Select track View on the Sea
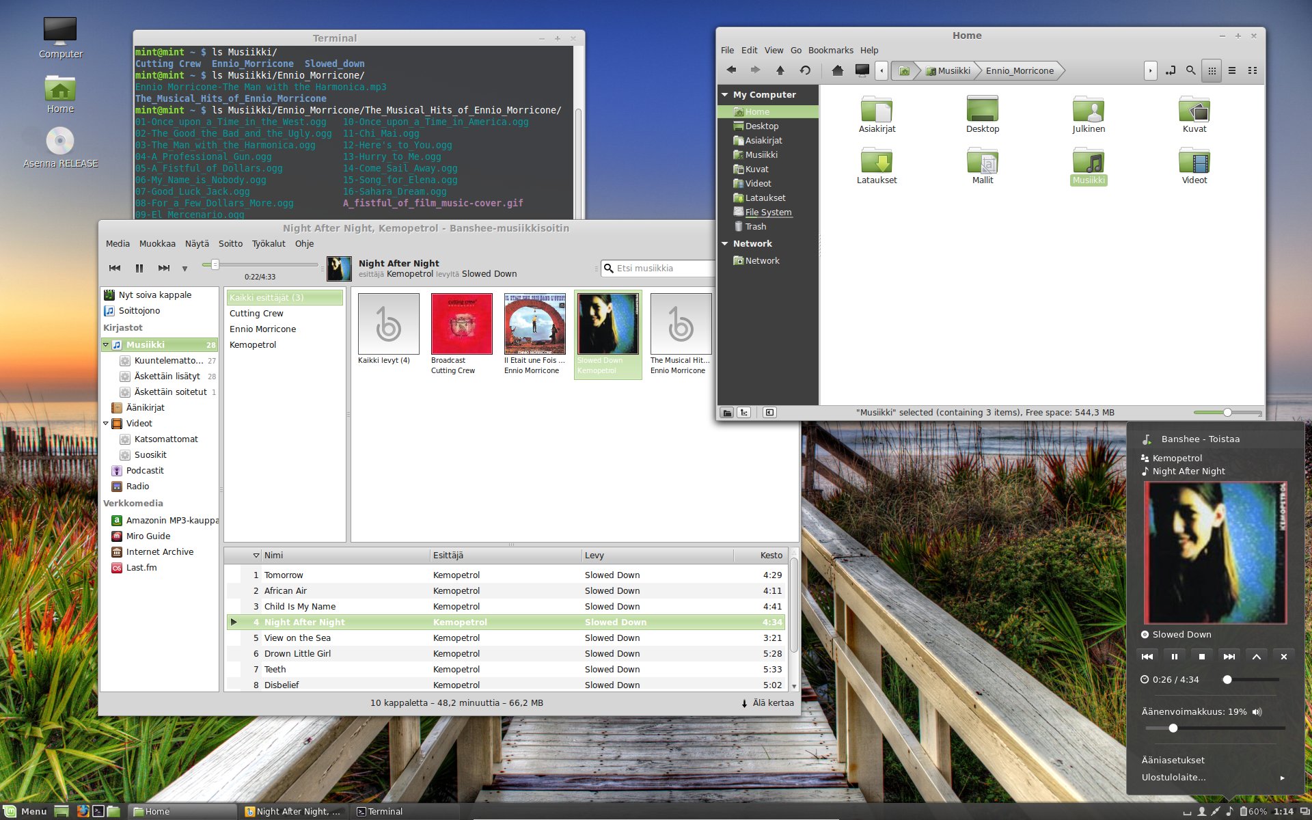 (x=506, y=638)
